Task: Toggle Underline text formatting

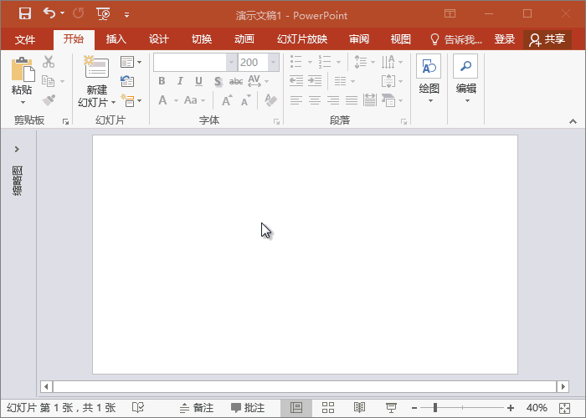Action: [198, 81]
